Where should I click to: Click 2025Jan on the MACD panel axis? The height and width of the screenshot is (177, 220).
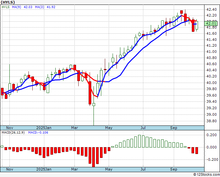44,169
